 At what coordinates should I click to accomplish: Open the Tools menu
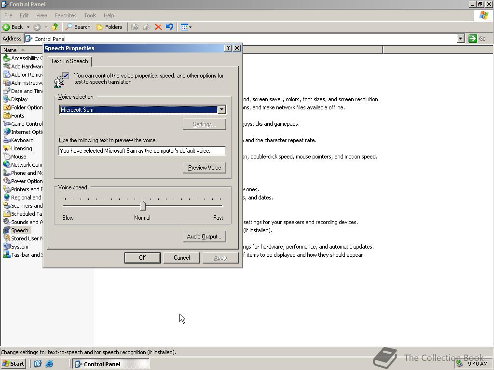click(x=90, y=15)
